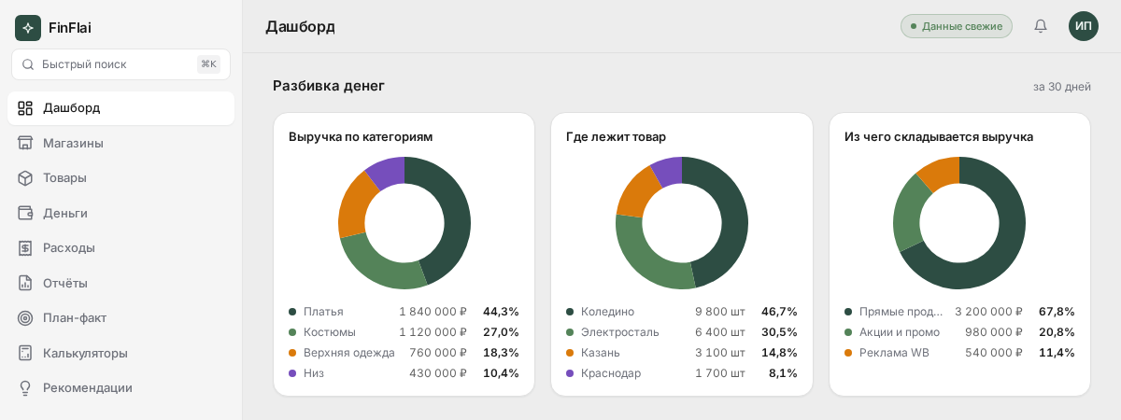Click the Разбивка денег section heading
1121x420 pixels.
[x=329, y=86]
